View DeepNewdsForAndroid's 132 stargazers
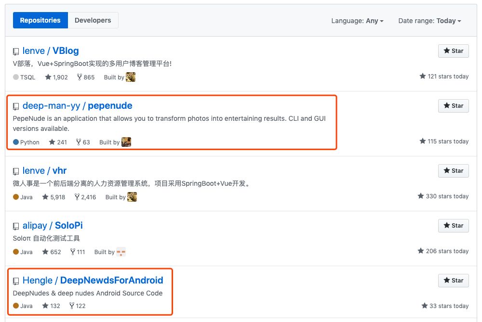Image resolution: width=482 pixels, height=322 pixels. pos(51,306)
